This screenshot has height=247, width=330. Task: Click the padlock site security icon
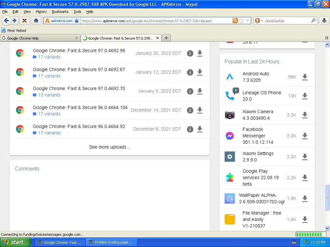tap(77, 21)
